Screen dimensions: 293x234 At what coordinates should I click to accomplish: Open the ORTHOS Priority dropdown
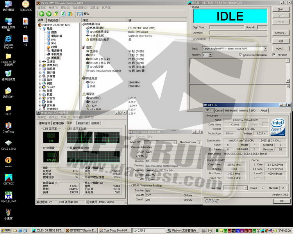tap(211, 55)
